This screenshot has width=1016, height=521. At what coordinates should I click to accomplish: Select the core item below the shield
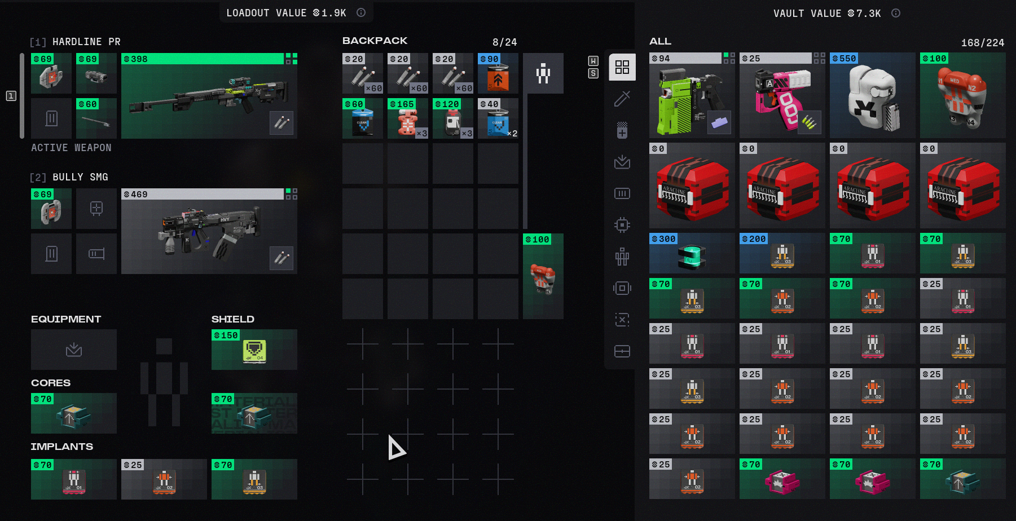coord(254,413)
